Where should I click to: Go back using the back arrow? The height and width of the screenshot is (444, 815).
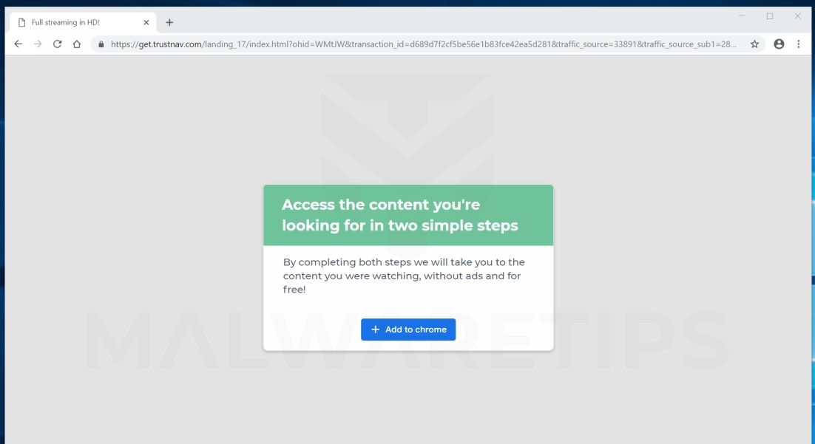[18, 44]
